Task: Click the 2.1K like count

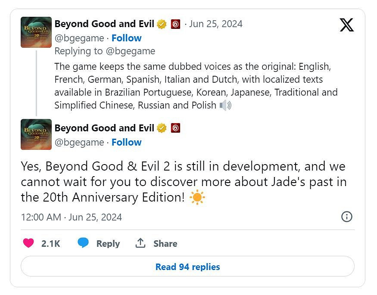Action: (50, 244)
